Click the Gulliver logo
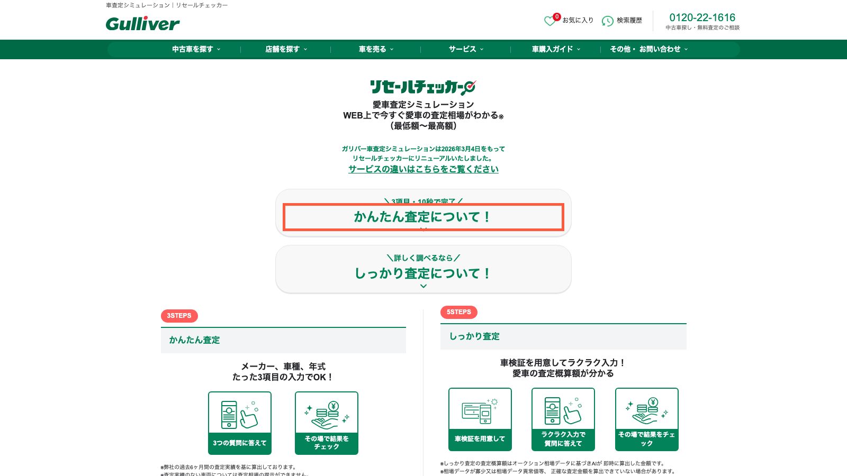The image size is (847, 476). [x=142, y=24]
